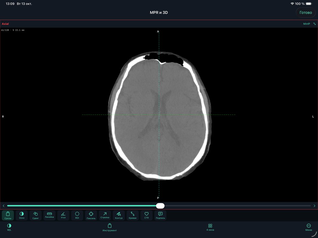Click the MPR и 3D title

[x=159, y=13]
